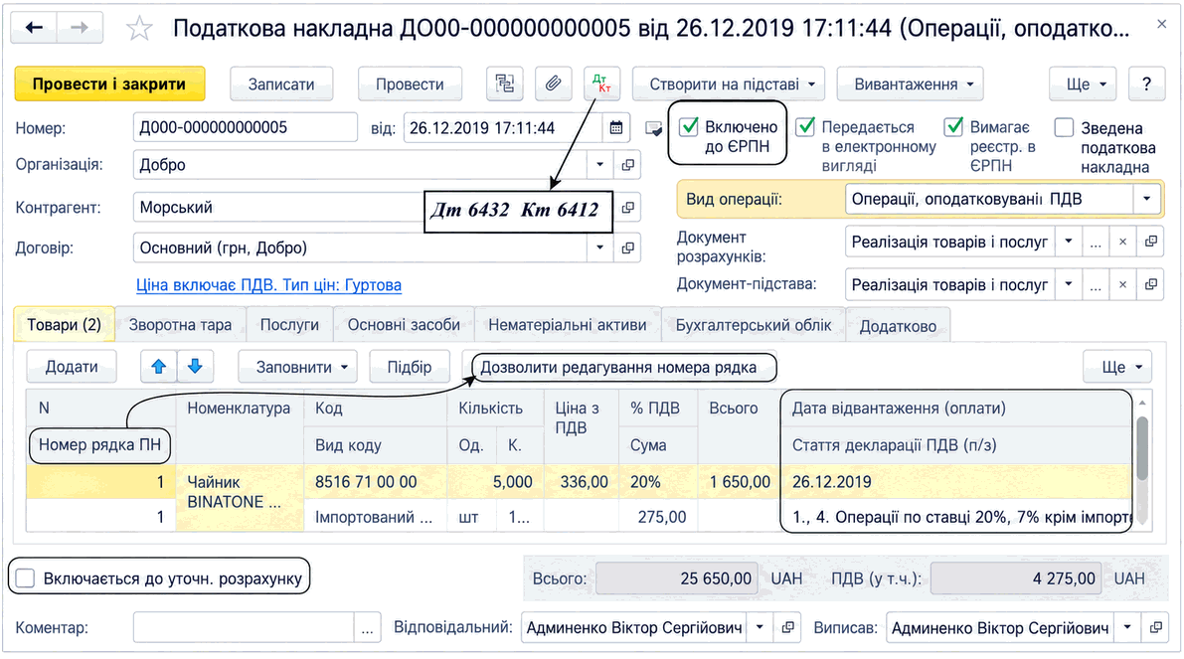Add document to favorites with star icon
Screen dimensions: 1184x659
[x=140, y=29]
